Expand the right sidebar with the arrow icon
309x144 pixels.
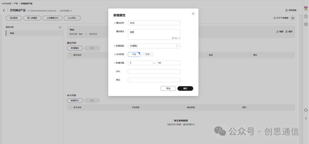click(x=306, y=118)
